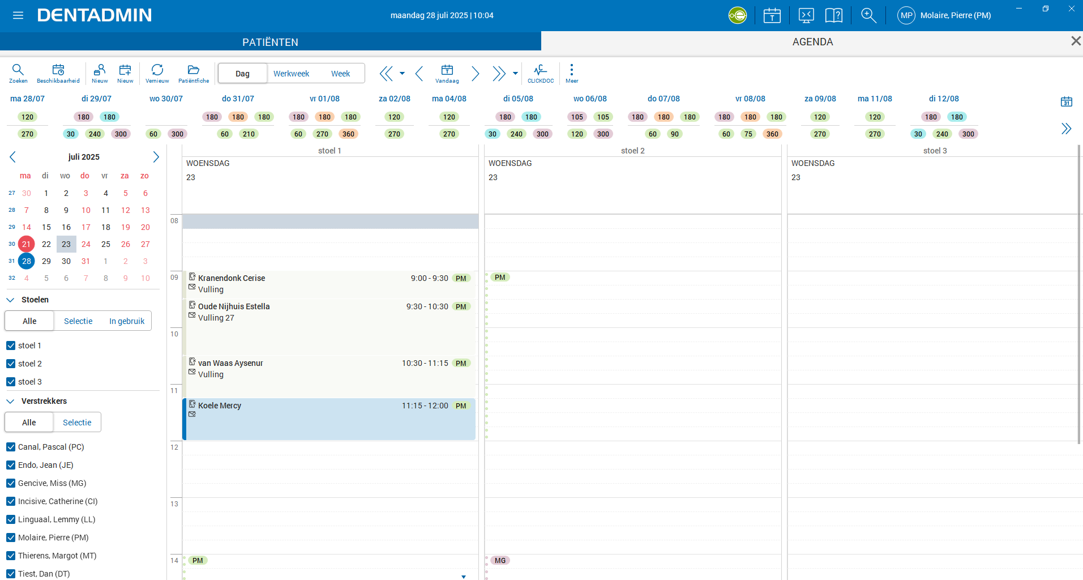The height and width of the screenshot is (580, 1083).
Task: Open dropdown next to the double-back arrow
Action: (x=402, y=73)
